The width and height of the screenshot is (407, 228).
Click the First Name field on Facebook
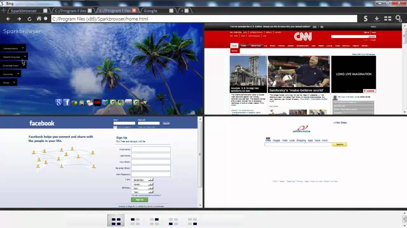tap(151, 149)
